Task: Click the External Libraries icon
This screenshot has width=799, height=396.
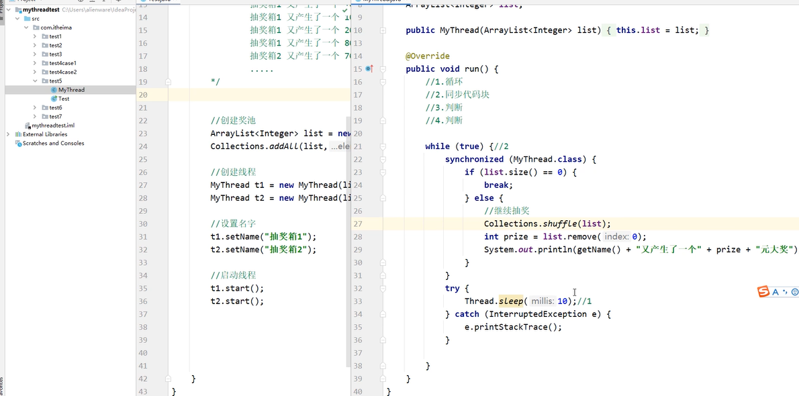Action: click(18, 134)
